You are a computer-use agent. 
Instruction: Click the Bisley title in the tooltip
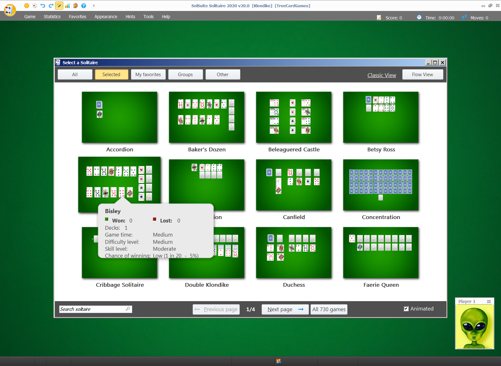(113, 211)
